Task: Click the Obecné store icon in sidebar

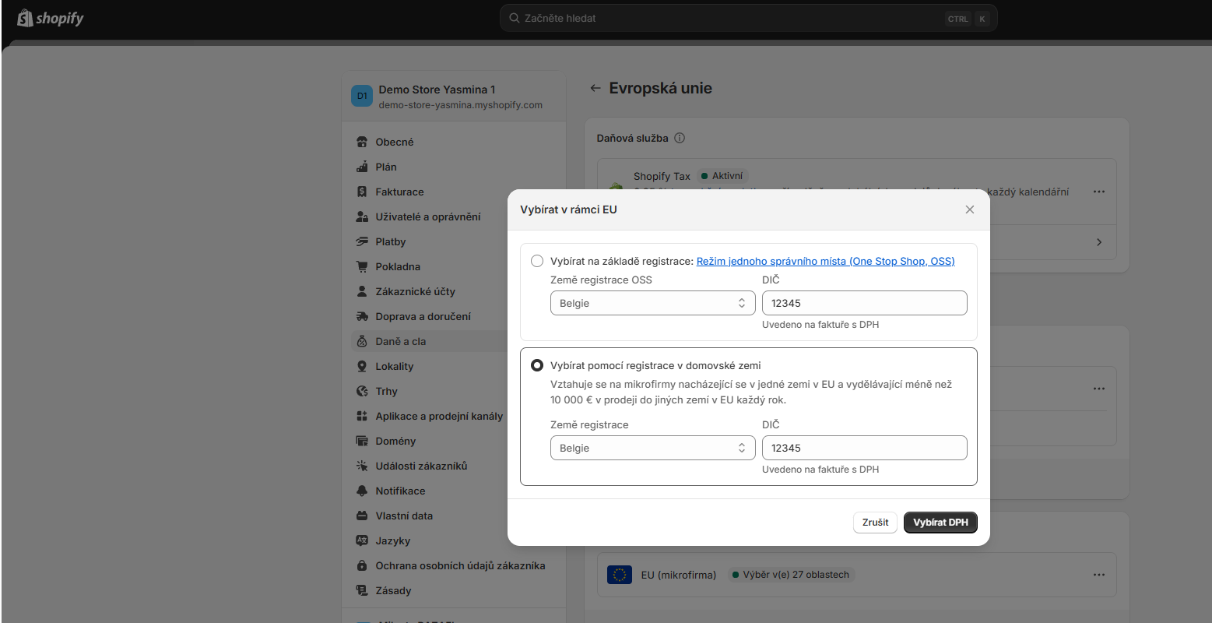Action: click(x=362, y=142)
